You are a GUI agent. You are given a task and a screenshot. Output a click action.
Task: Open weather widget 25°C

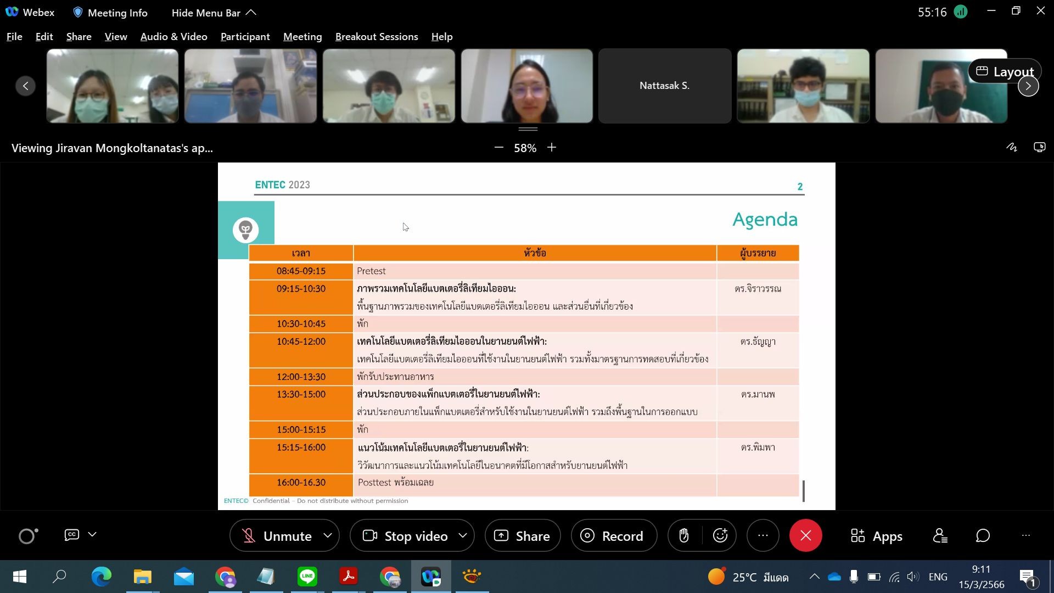point(748,577)
